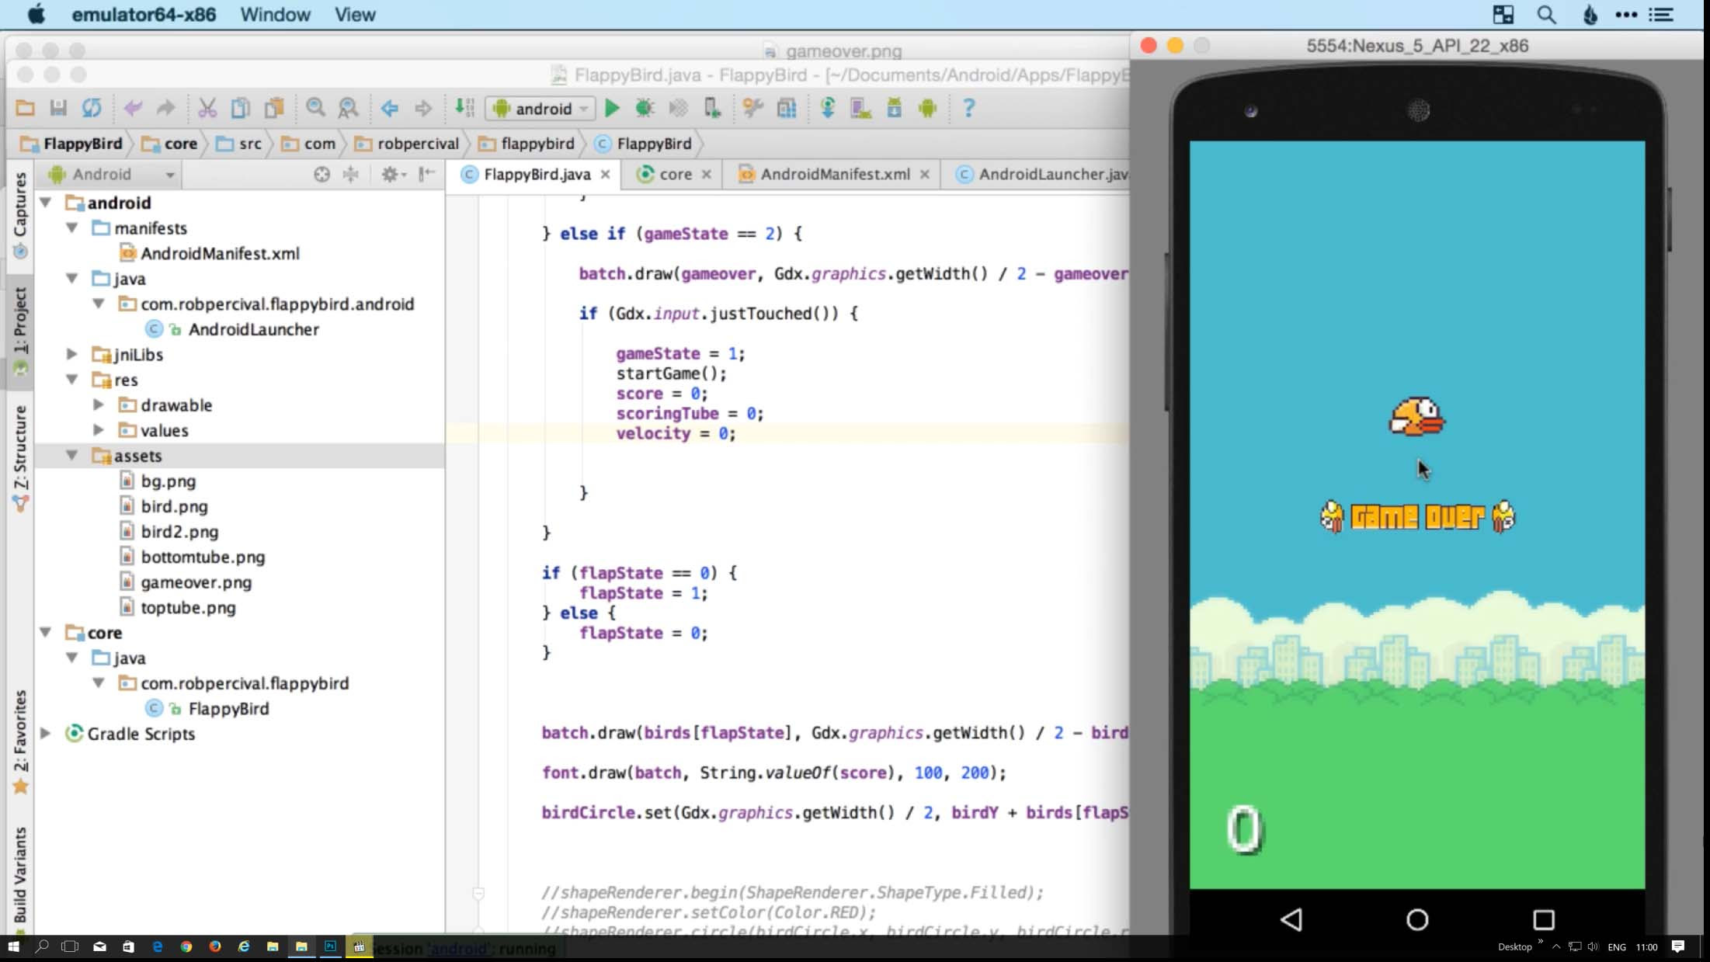Open the SDK Manager icon
The height and width of the screenshot is (962, 1710).
(x=894, y=108)
